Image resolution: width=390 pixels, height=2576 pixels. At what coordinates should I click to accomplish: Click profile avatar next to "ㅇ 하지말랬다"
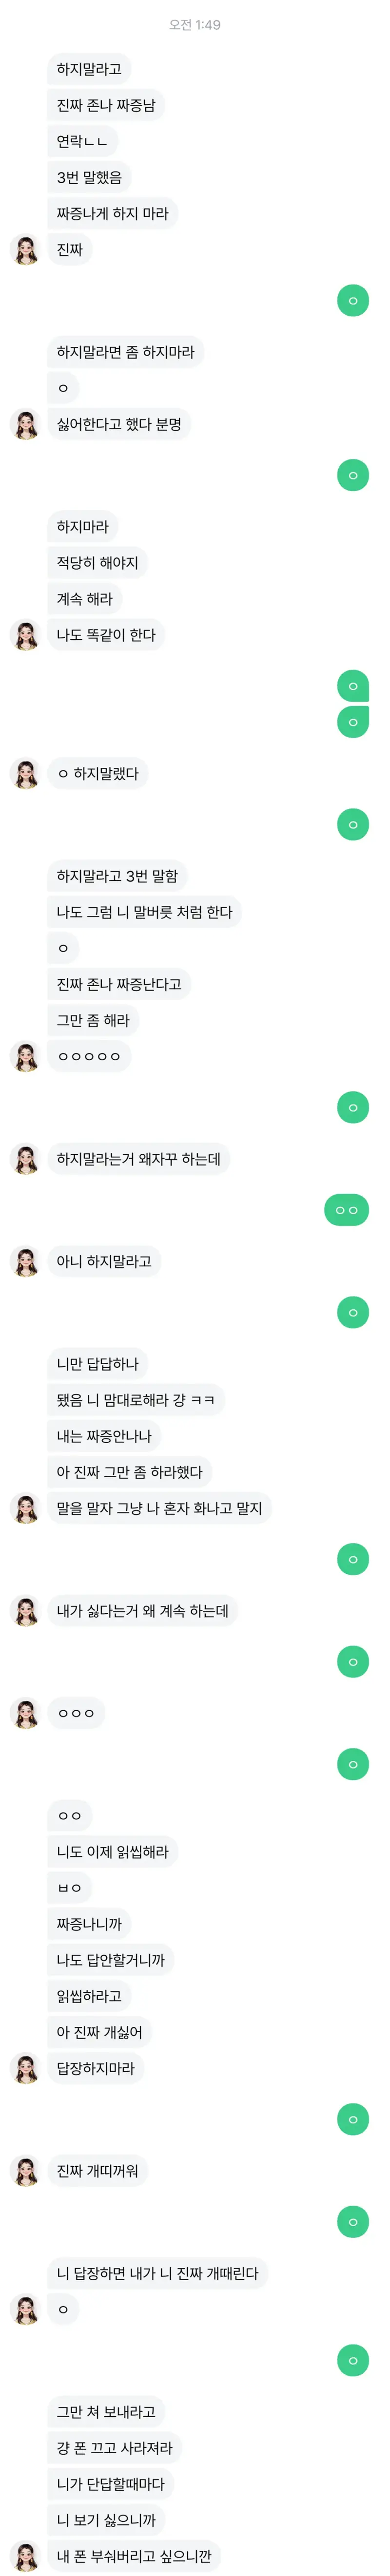25,773
